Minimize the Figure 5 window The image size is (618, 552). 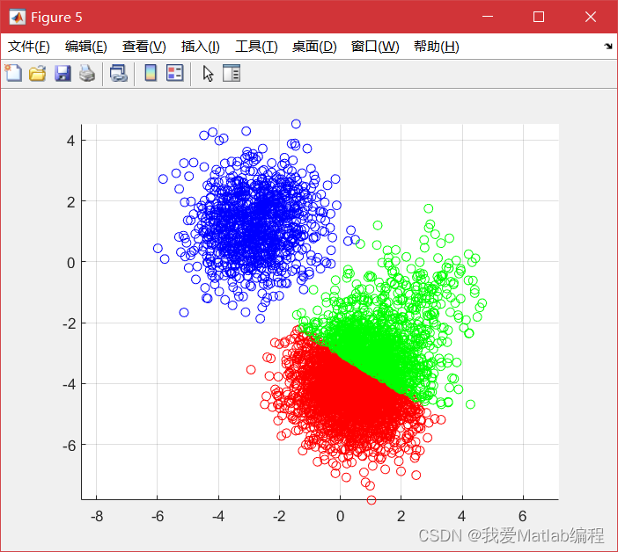(x=488, y=17)
